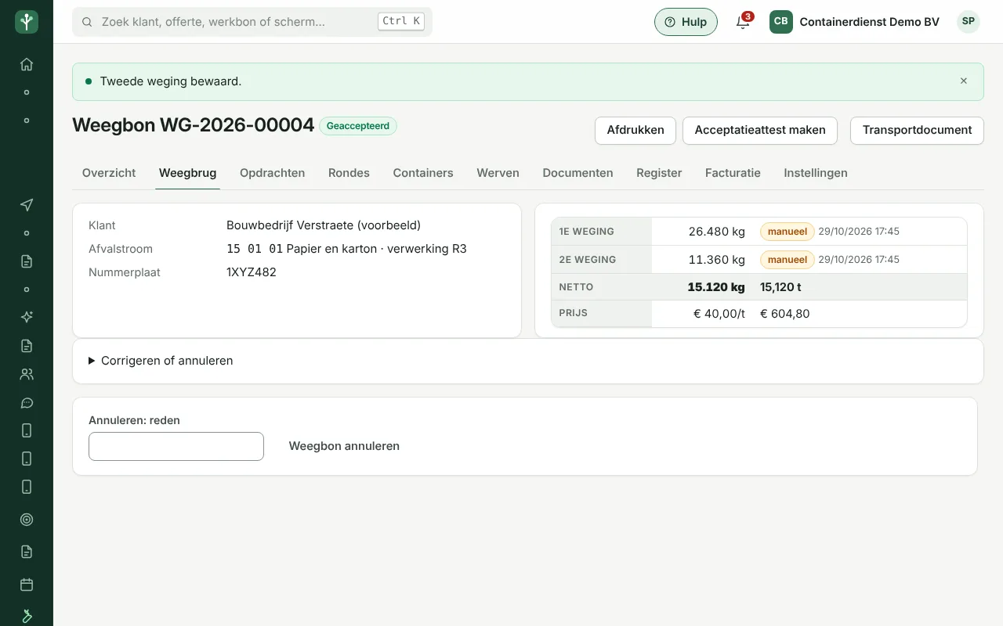Click the green plant logo in the sidebar

point(27,22)
